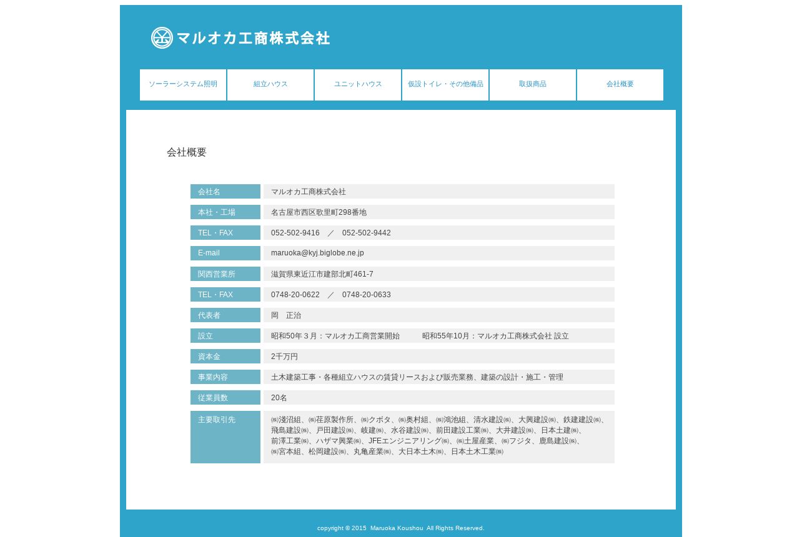
Task: Select the 会社概要 navigation tab
Action: pos(620,85)
